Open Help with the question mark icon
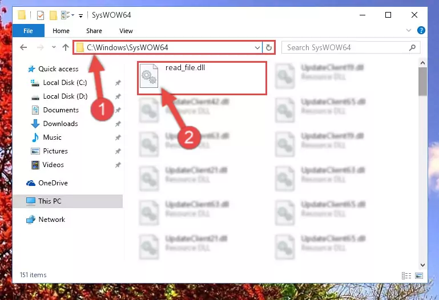The image size is (439, 300). pyautogui.click(x=421, y=30)
